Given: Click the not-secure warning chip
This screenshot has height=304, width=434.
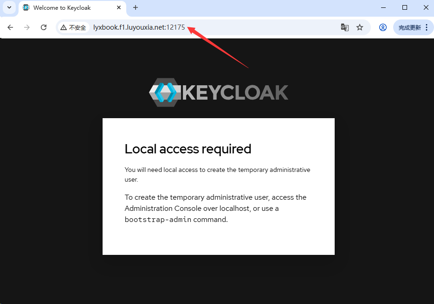Looking at the screenshot, I should (74, 27).
